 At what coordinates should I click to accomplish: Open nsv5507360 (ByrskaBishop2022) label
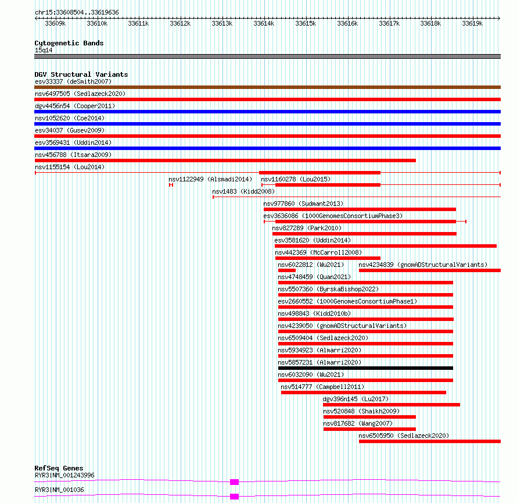pyautogui.click(x=328, y=289)
